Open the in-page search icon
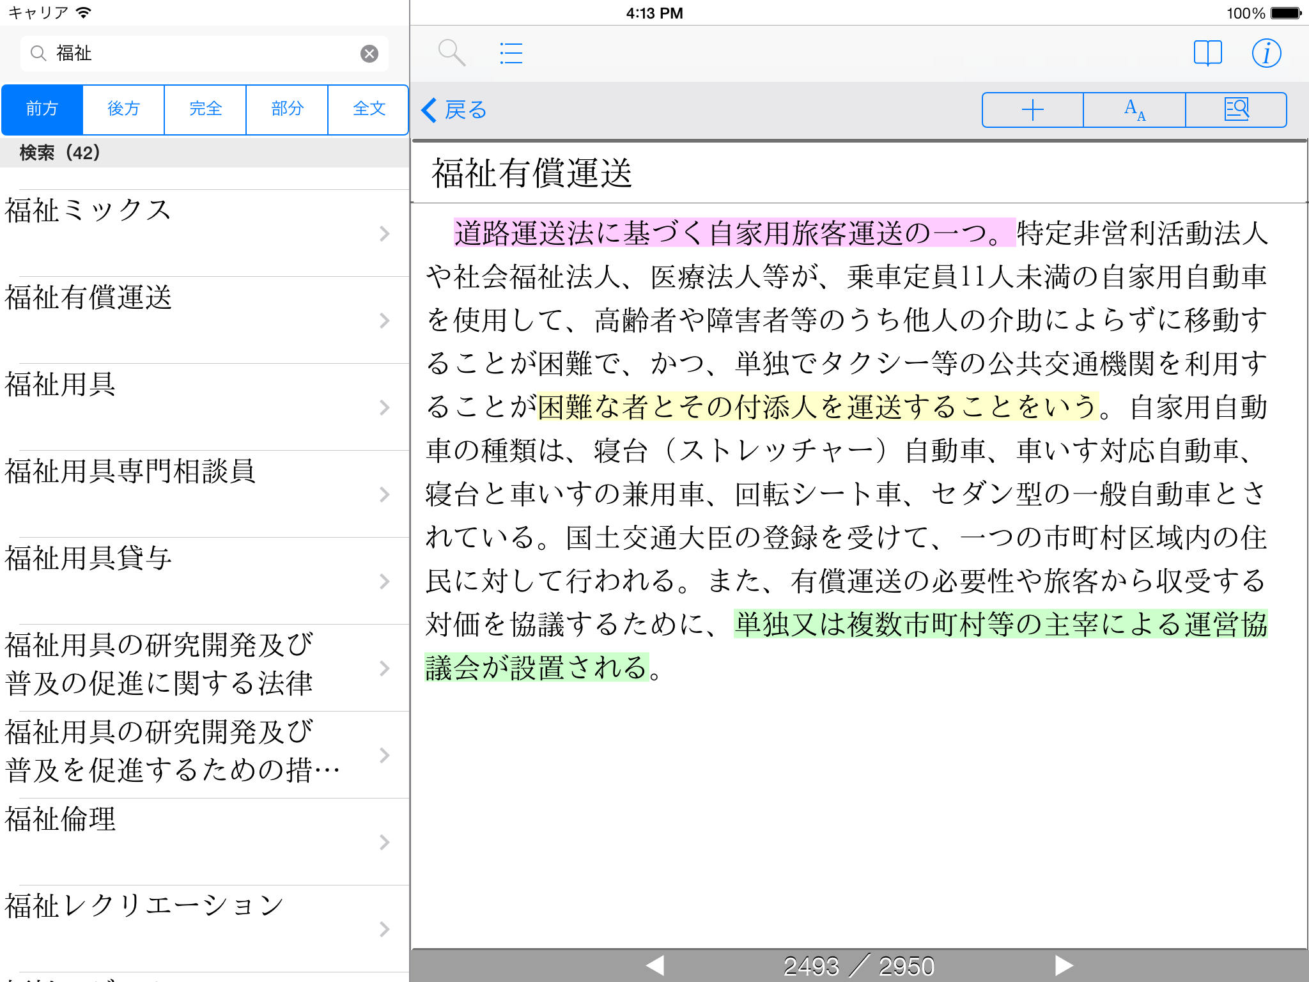 point(1236,110)
